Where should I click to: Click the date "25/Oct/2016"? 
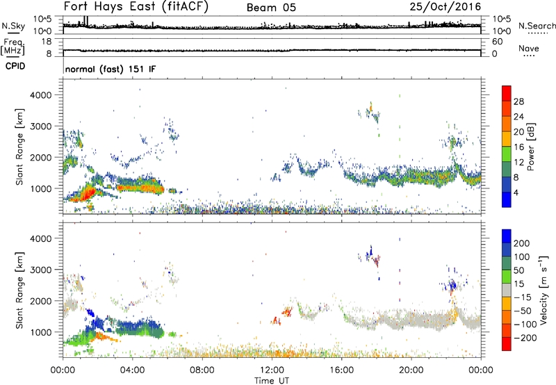tap(445, 7)
